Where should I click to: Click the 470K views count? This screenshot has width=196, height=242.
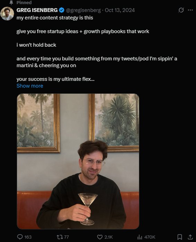(x=150, y=237)
